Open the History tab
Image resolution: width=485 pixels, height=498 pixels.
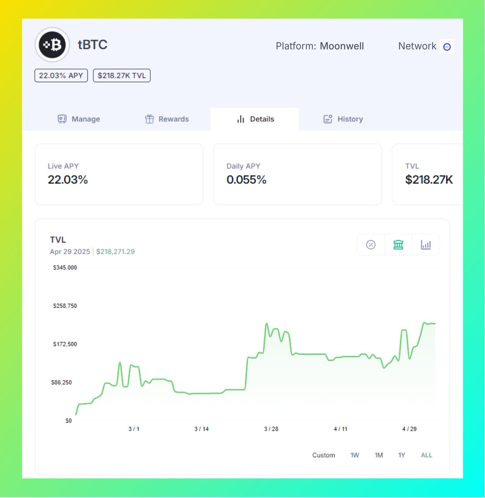coord(342,119)
